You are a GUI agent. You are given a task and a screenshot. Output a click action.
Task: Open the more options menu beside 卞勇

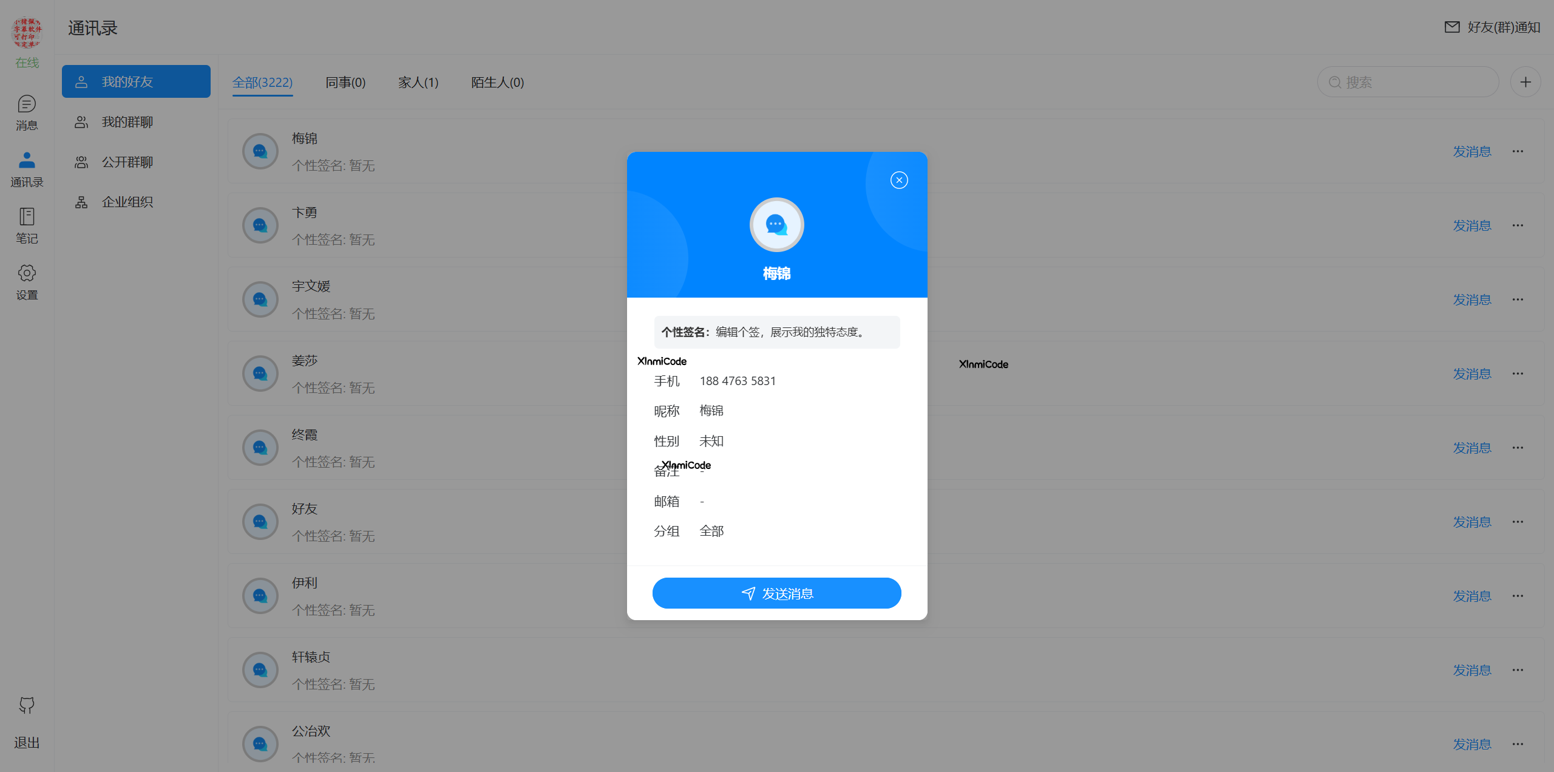1518,225
